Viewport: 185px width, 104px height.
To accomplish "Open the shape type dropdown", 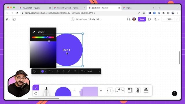I will 35,71.
